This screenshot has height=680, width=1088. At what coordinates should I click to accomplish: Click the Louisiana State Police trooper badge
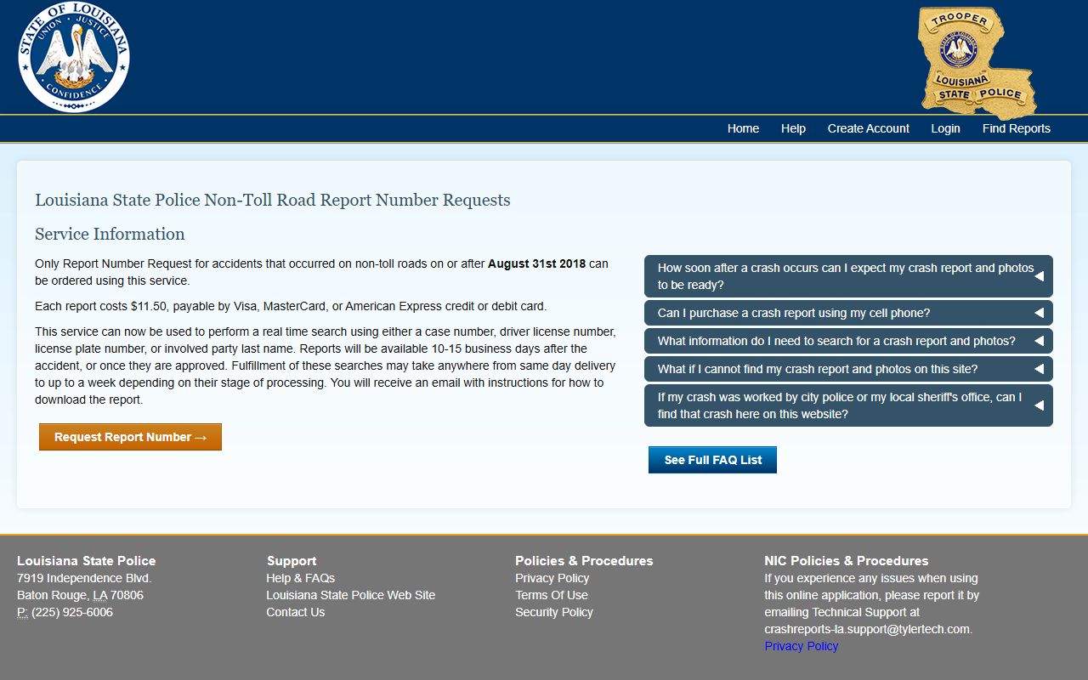(977, 63)
